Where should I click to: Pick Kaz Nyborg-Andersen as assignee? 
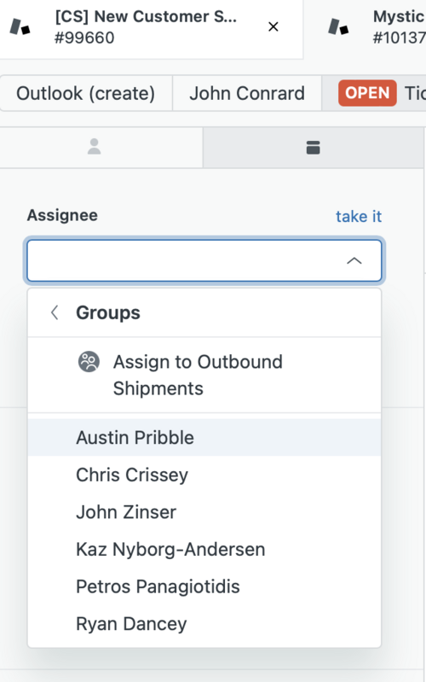pyautogui.click(x=204, y=550)
